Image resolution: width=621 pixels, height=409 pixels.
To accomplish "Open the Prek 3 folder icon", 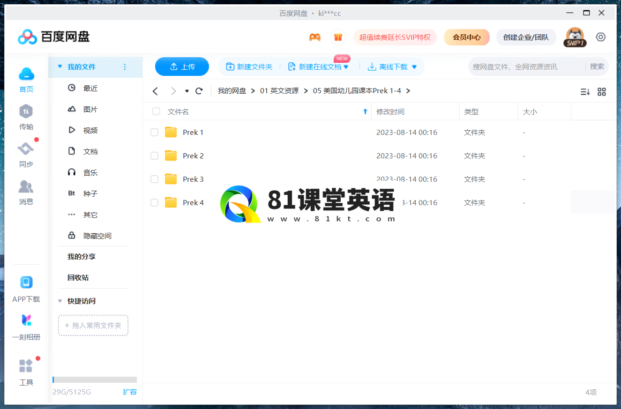I will (171, 179).
